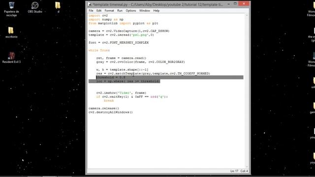The image size is (315, 177).
Task: Open the folder named d on desktop
Action: (58, 8)
